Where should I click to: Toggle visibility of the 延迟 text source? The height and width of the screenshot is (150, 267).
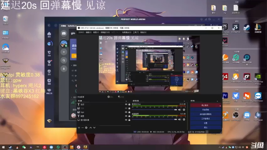[x=126, y=104]
